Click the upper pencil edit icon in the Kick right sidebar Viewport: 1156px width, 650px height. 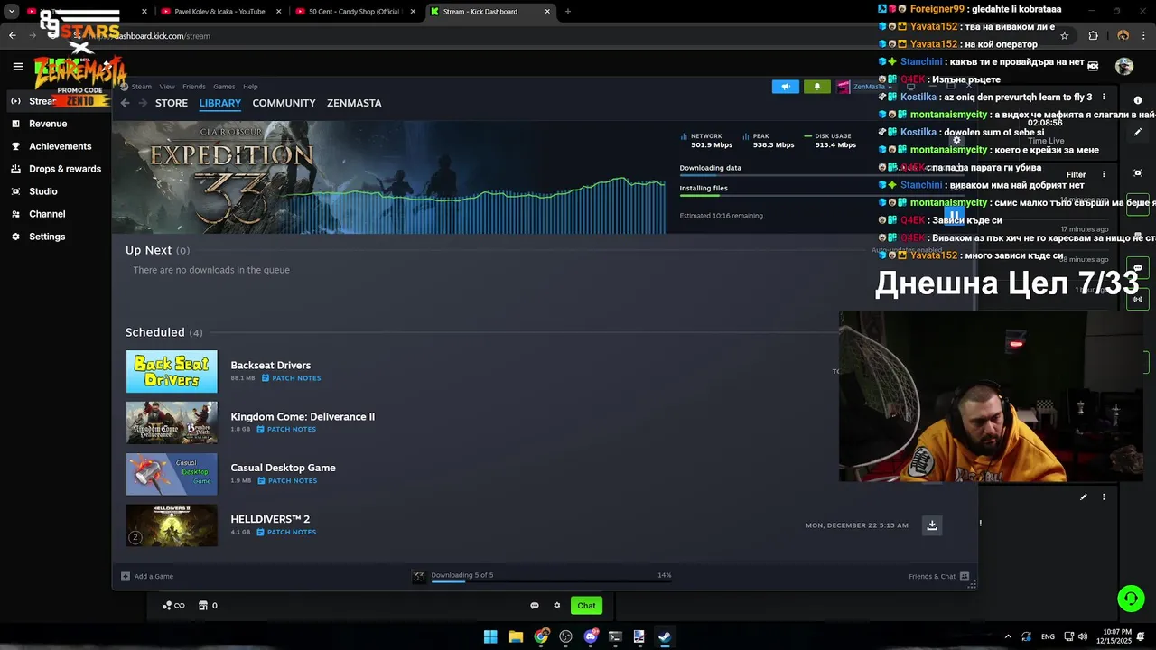(x=1138, y=132)
